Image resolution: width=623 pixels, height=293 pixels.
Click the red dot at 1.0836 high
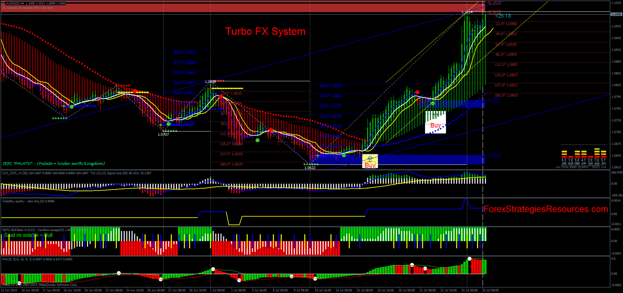221,97
